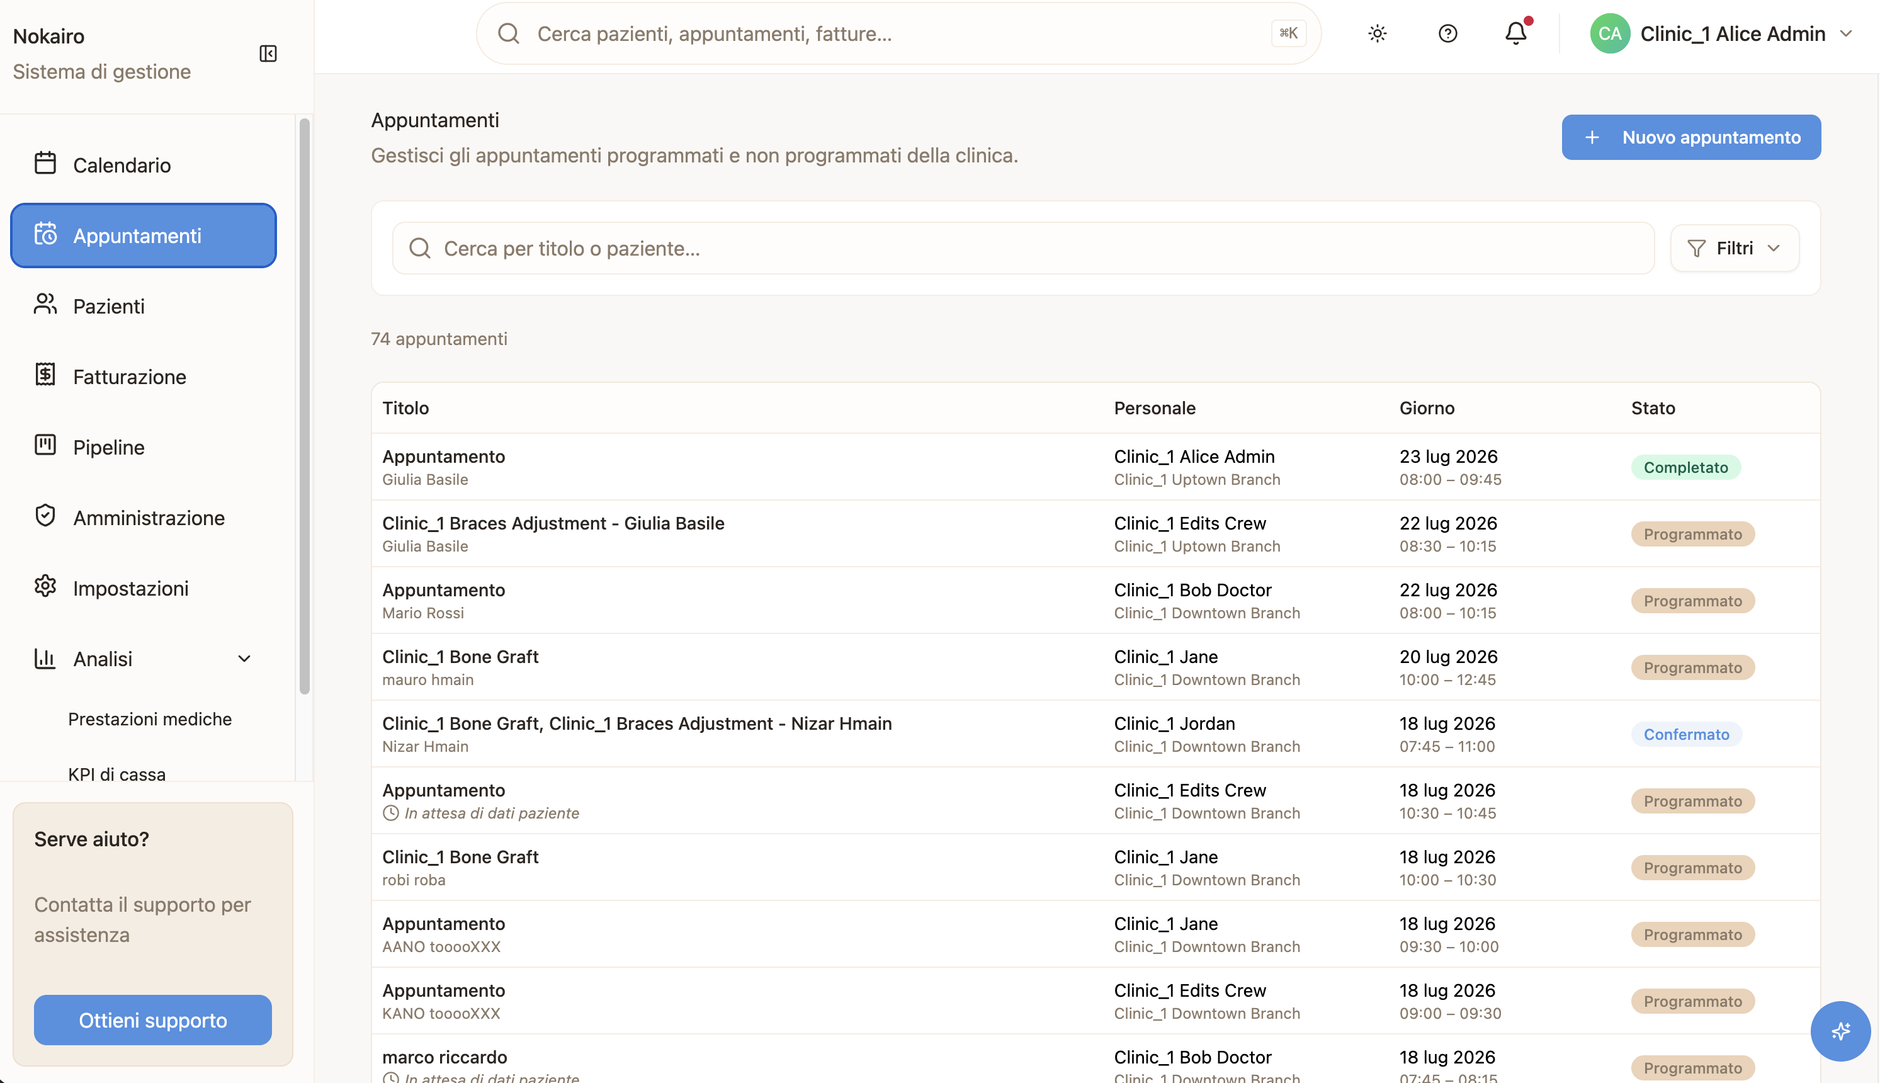Open Prestazioni mediche analytics
The height and width of the screenshot is (1083, 1880).
click(149, 719)
